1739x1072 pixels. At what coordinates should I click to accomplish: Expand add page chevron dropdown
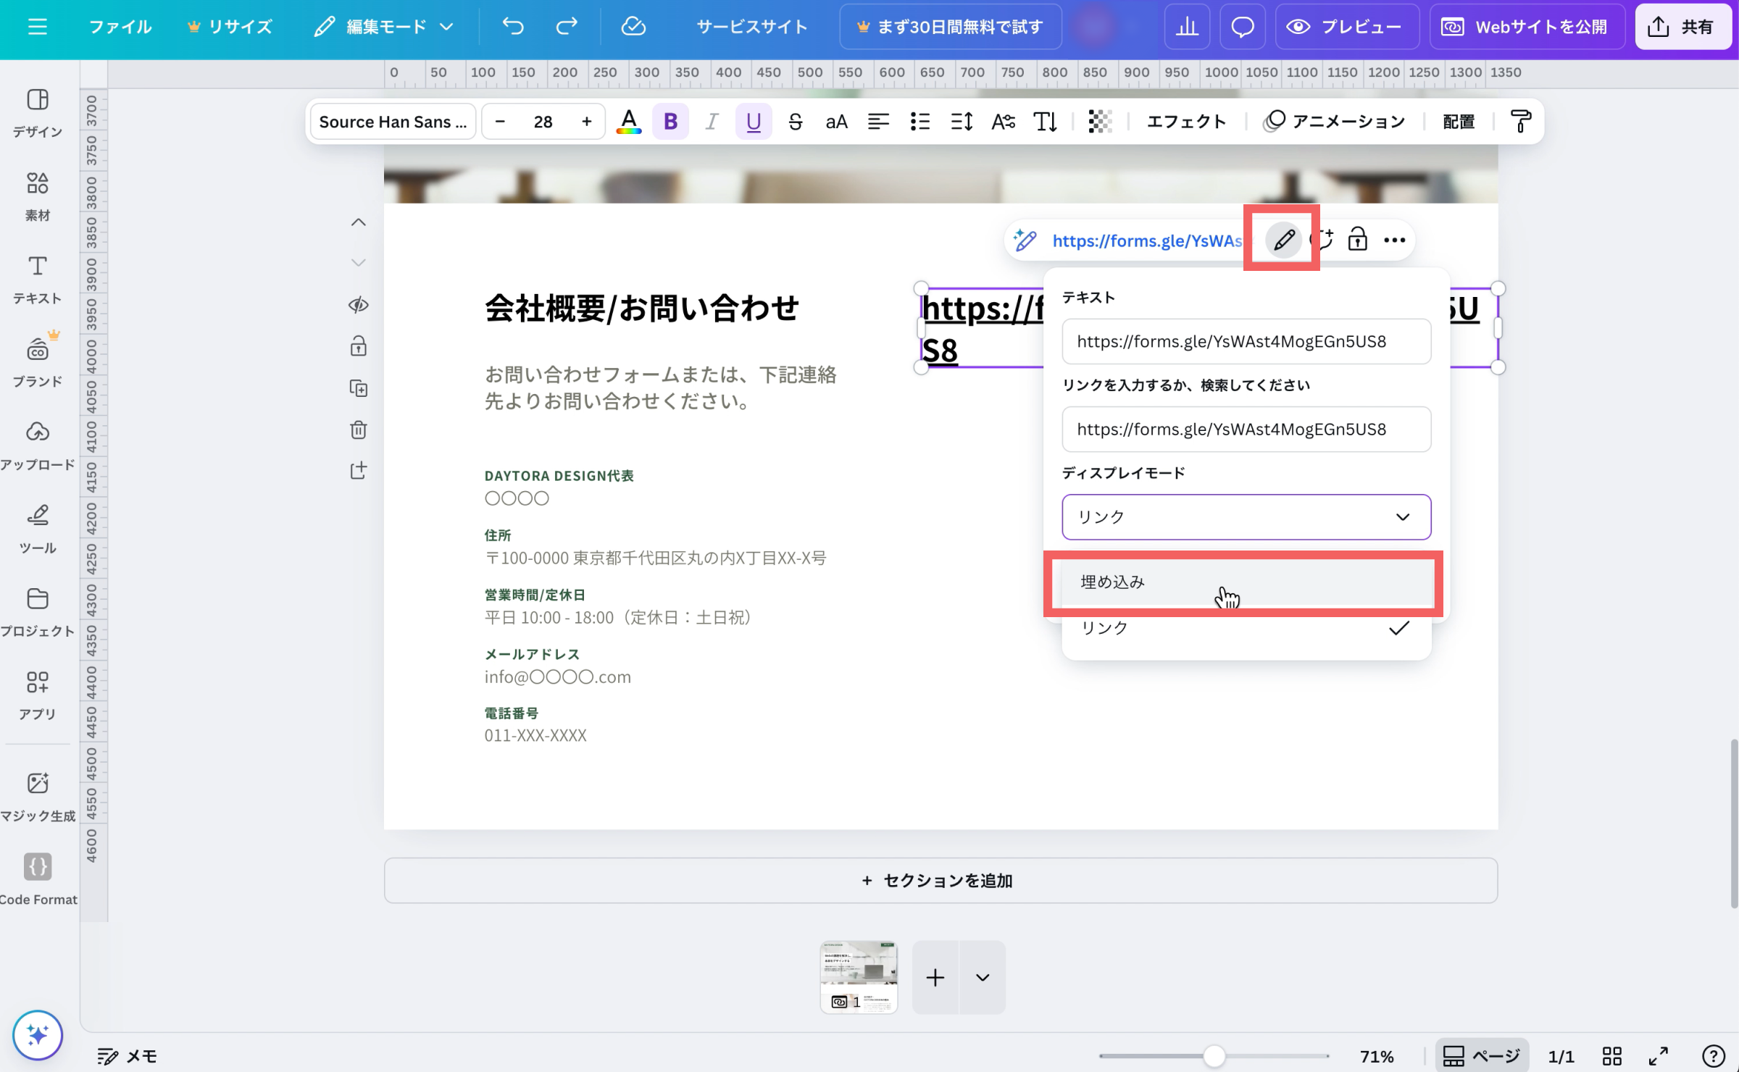tap(983, 977)
